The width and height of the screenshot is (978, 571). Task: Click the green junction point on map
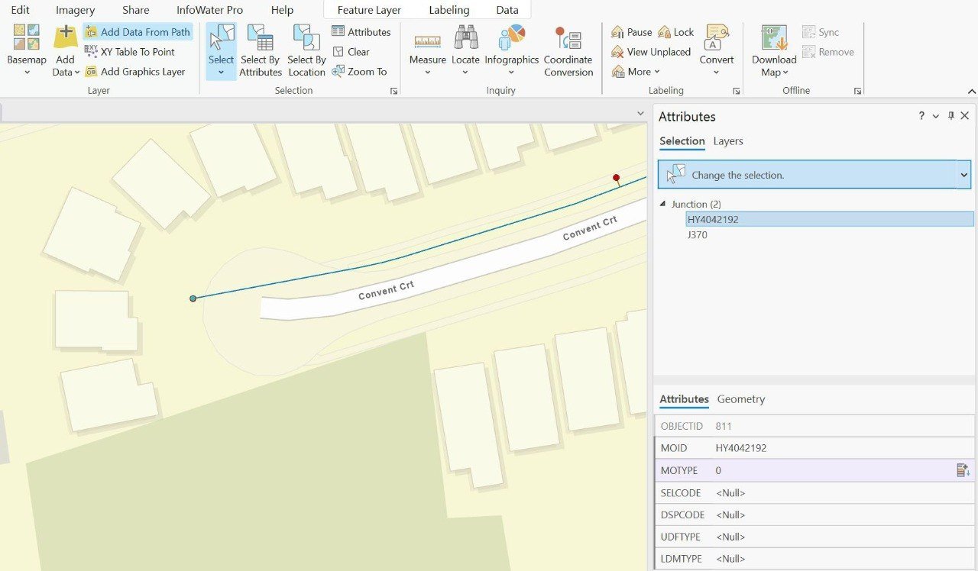tap(193, 298)
